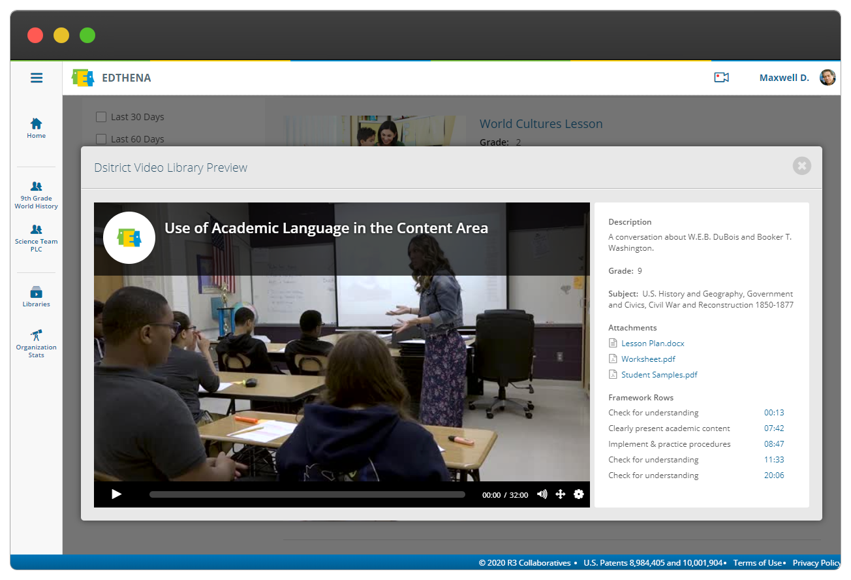This screenshot has height=580, width=851.
Task: Click the Edthena logo on video
Action: [129, 238]
